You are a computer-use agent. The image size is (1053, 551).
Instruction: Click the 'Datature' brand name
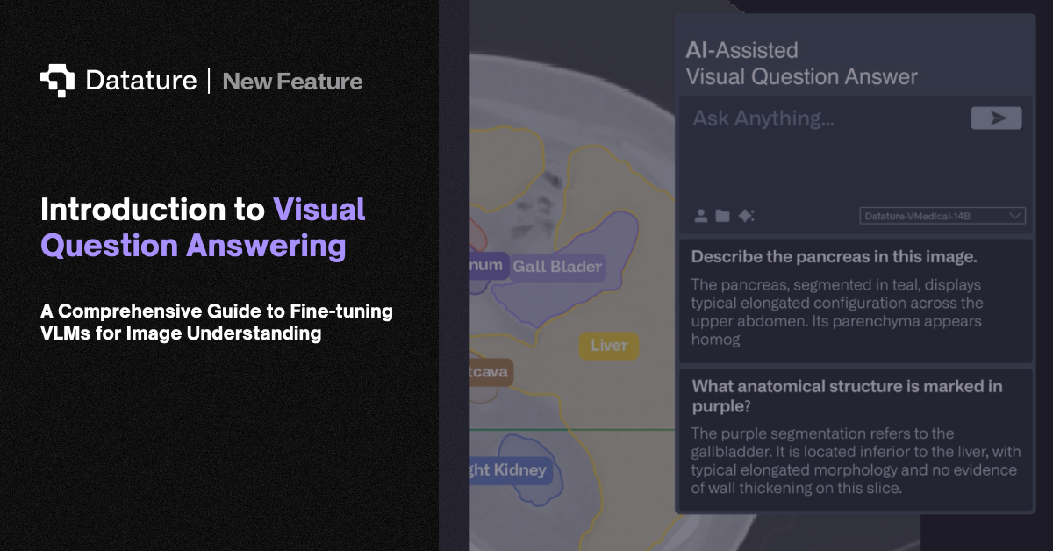click(x=141, y=81)
